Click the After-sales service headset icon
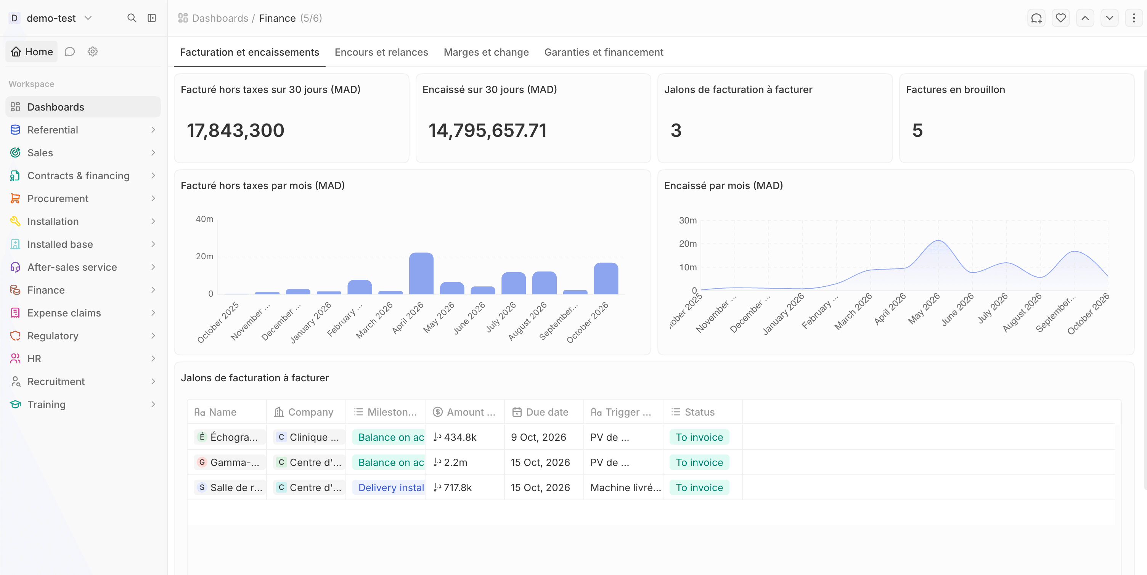The image size is (1147, 575). (x=15, y=267)
